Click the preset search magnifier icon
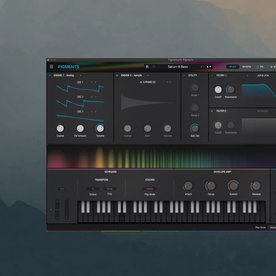This screenshot has height=276, width=276. tap(202, 67)
